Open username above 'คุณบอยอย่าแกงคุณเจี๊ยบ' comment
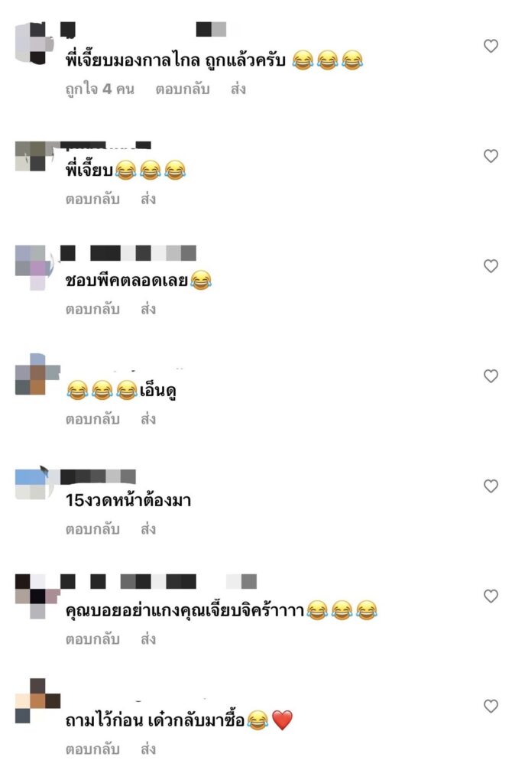 [x=159, y=581]
